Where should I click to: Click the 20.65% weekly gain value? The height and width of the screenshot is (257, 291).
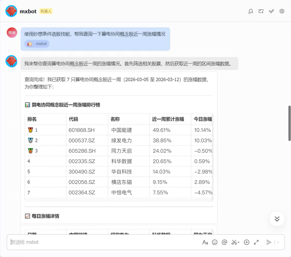(162, 161)
